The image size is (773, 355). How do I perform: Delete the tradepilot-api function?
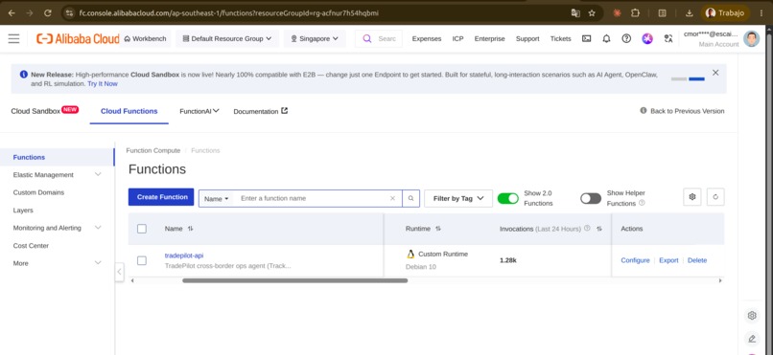point(697,260)
